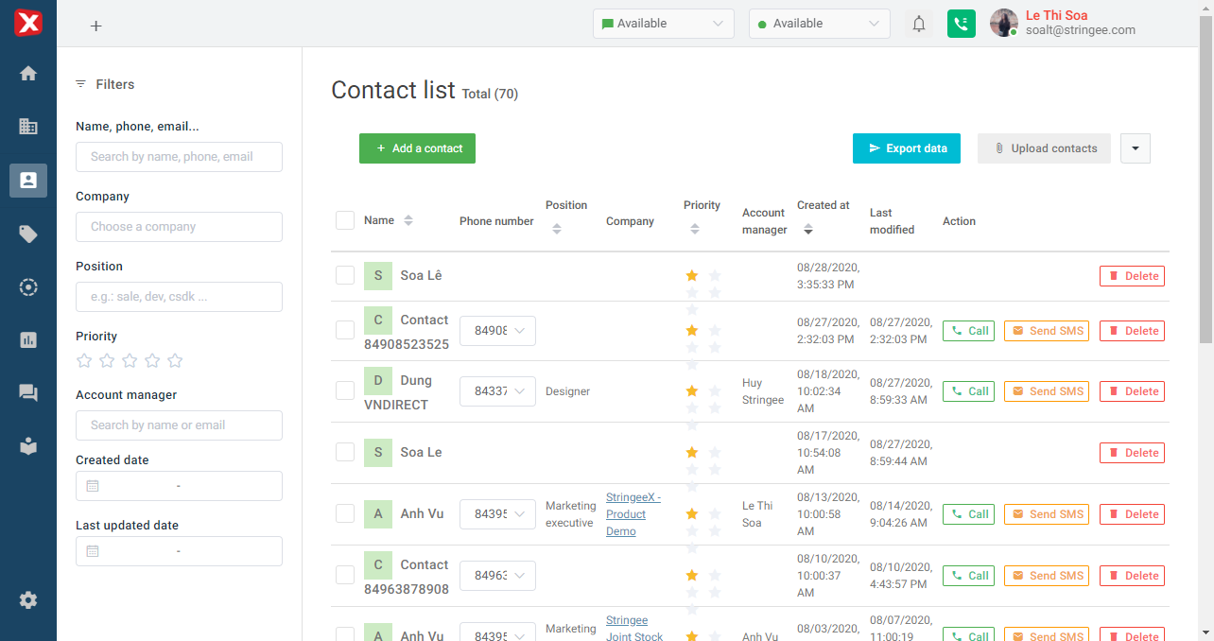Sort contacts by Created at header
This screenshot has width=1214, height=641.
pos(808,229)
